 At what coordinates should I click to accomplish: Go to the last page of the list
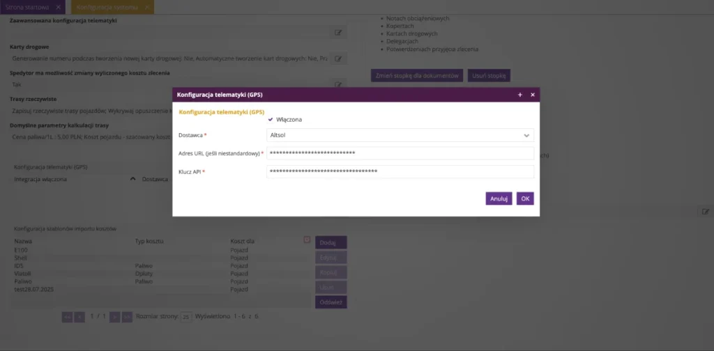128,317
